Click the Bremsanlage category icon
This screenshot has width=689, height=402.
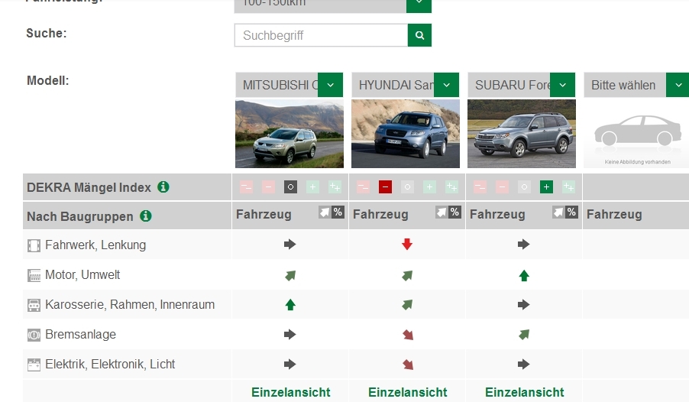click(34, 335)
